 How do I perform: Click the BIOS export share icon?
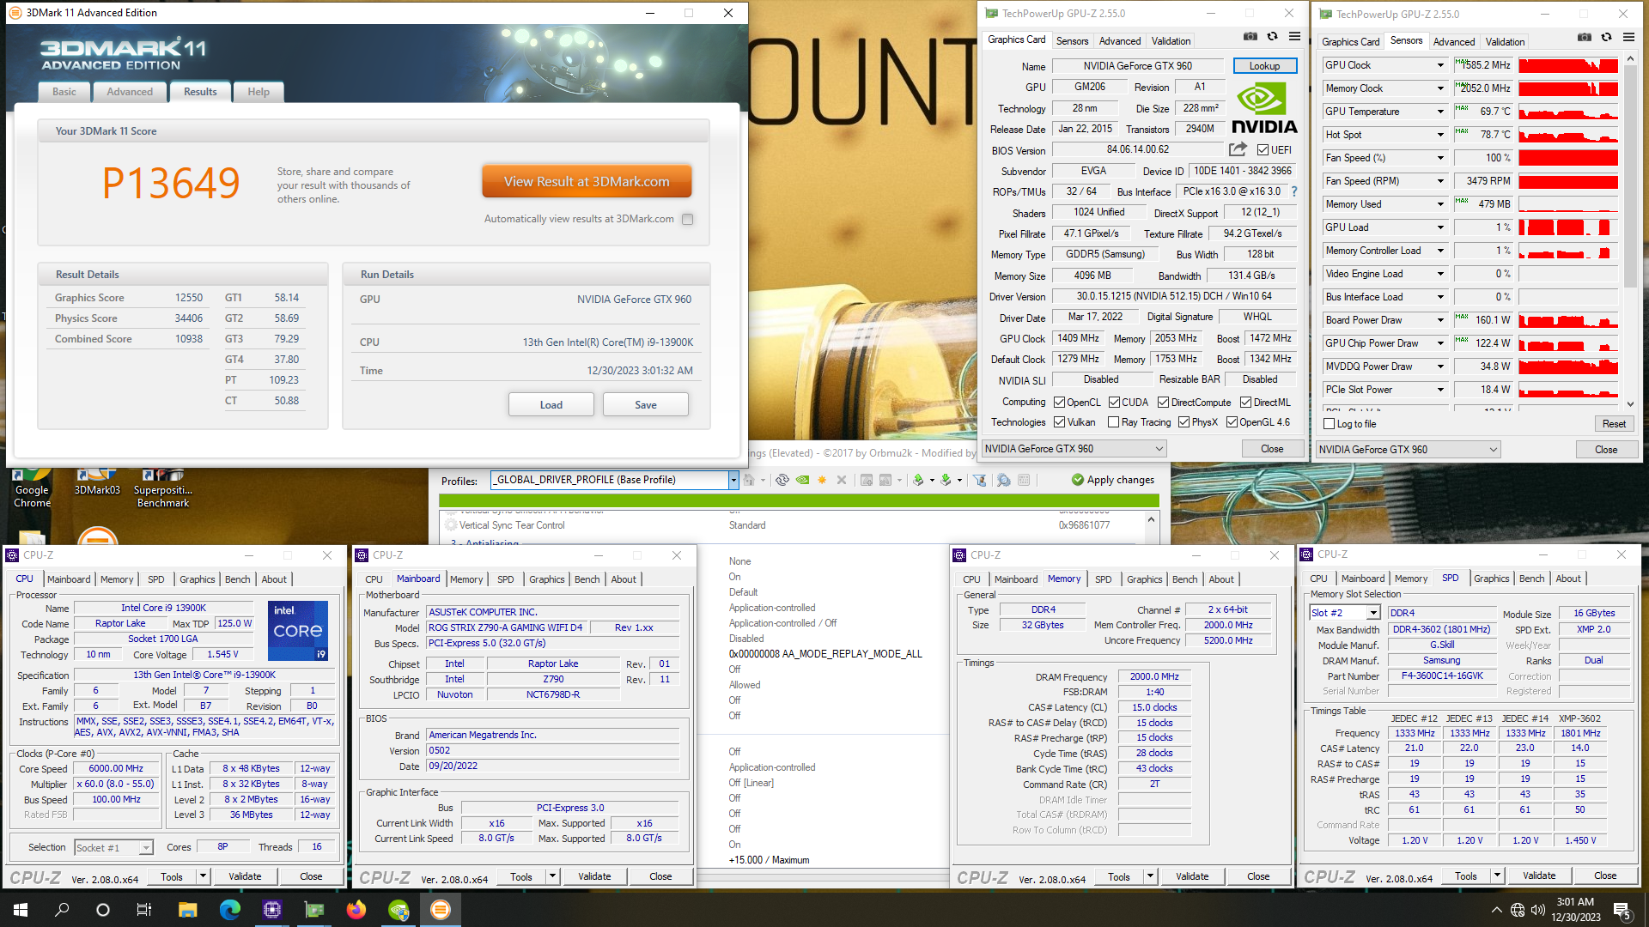pyautogui.click(x=1238, y=149)
